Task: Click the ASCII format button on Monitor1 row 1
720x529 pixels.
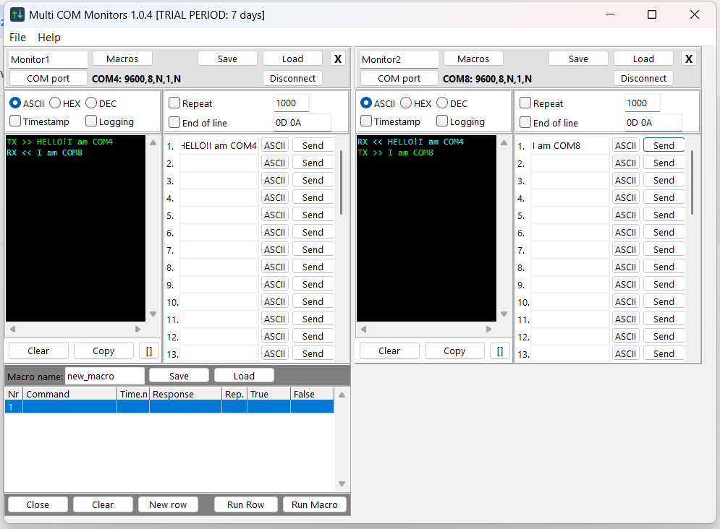Action: 274,145
